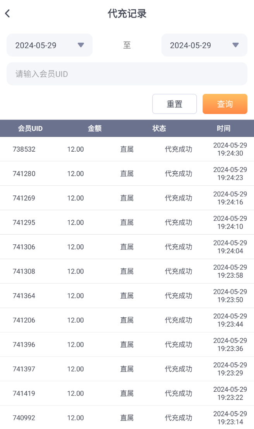Click the 状态 column header
254x429 pixels.
(159, 128)
